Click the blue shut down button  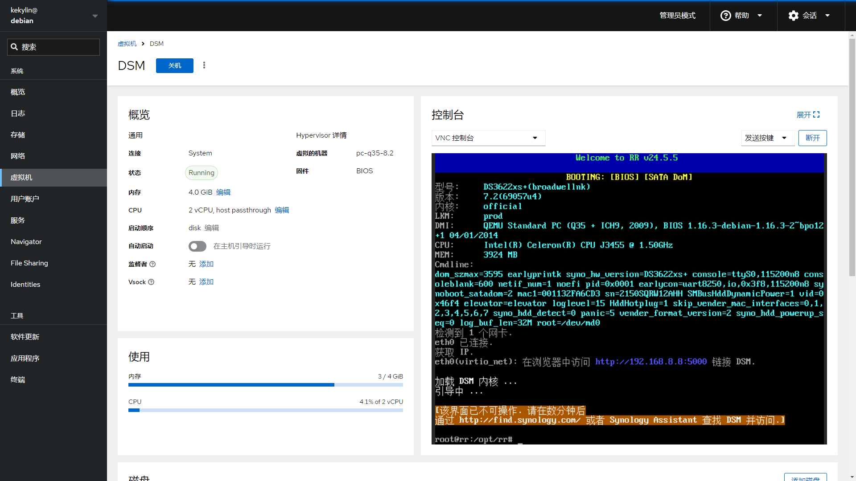(175, 65)
